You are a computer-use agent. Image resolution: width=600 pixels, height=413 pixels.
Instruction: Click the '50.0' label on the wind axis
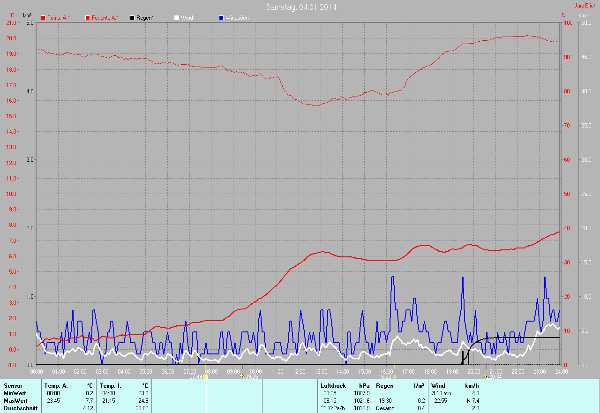(586, 23)
